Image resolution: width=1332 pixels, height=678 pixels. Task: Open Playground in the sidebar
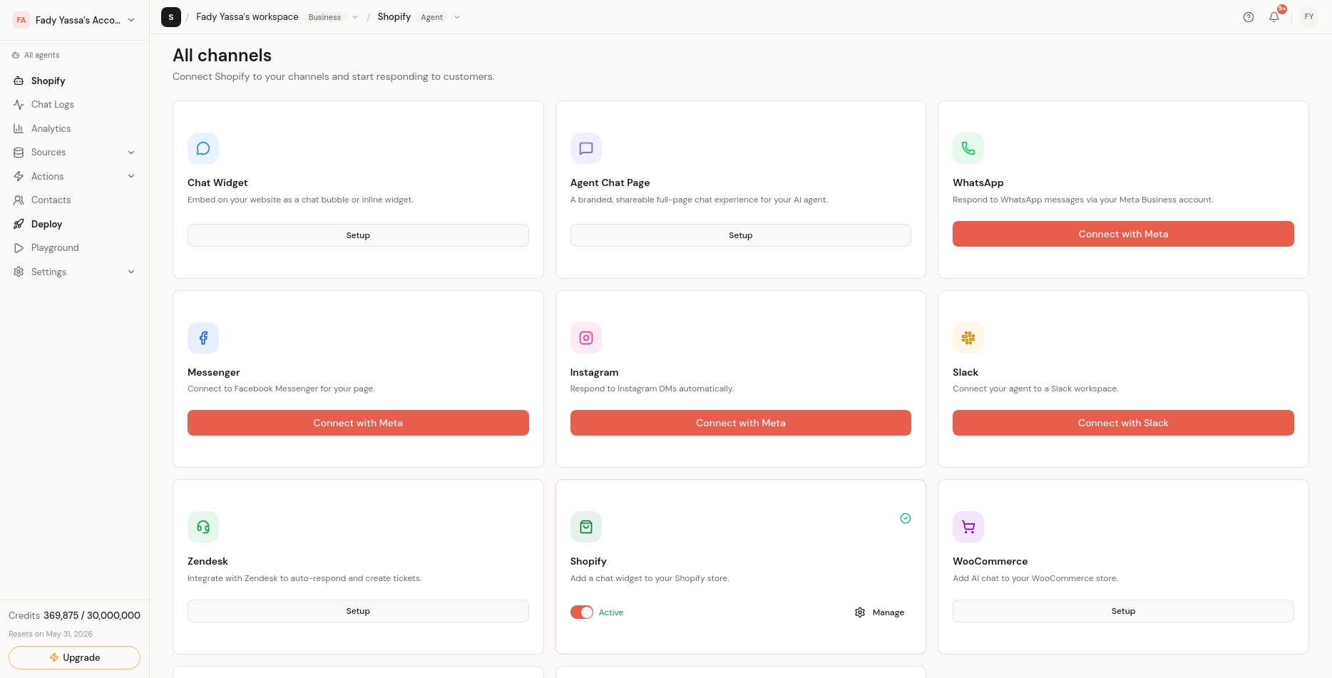tap(74, 248)
